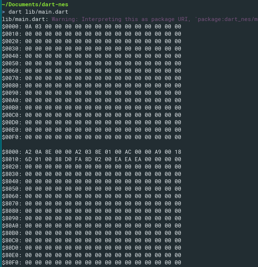Select the $80A0: address label
This screenshot has height=267, width=258.
(12, 226)
